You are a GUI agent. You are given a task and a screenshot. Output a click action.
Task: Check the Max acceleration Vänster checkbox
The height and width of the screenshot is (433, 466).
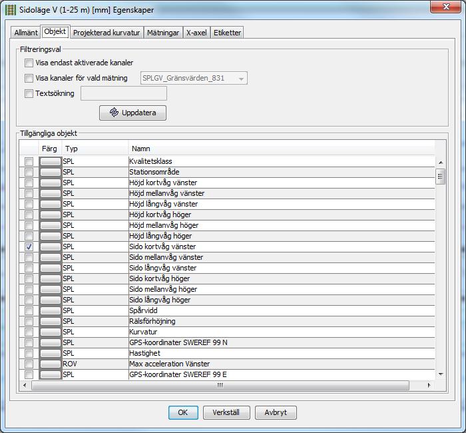[x=29, y=364]
